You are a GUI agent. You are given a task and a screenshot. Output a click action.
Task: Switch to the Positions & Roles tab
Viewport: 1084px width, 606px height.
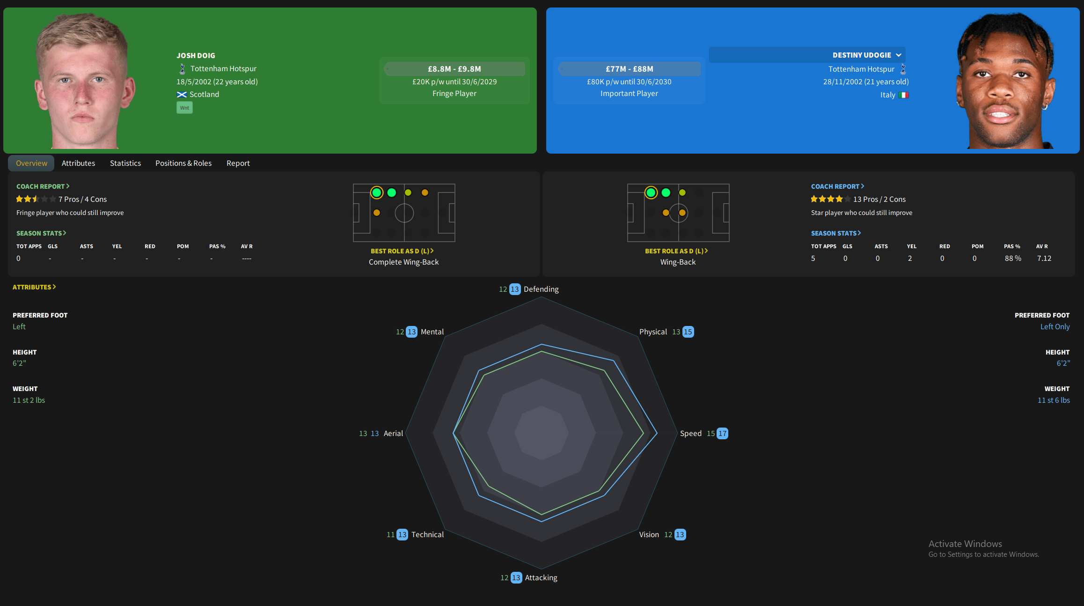(x=183, y=163)
